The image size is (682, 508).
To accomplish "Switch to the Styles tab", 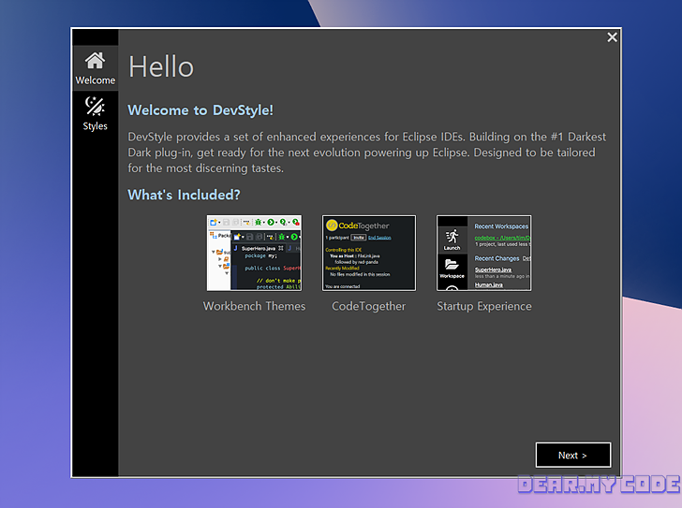I will tap(95, 114).
